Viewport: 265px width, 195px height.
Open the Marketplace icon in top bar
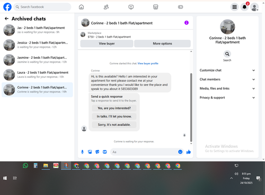pyautogui.click(x=156, y=7)
